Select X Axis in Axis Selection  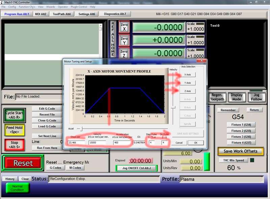click(x=188, y=75)
